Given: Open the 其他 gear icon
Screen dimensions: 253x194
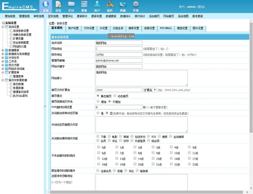Looking at the screenshot, I should click(136, 4).
